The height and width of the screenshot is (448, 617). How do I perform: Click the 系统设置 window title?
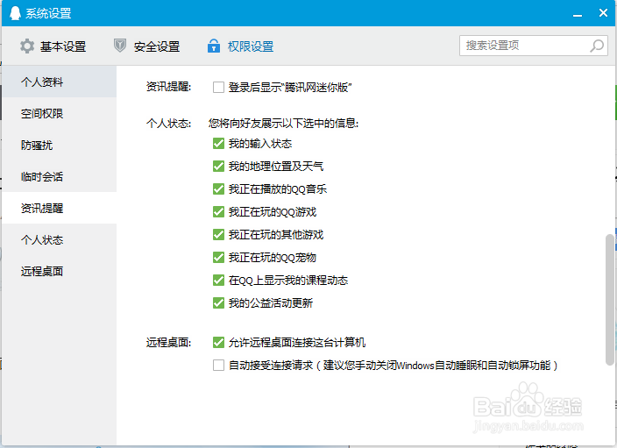48,13
